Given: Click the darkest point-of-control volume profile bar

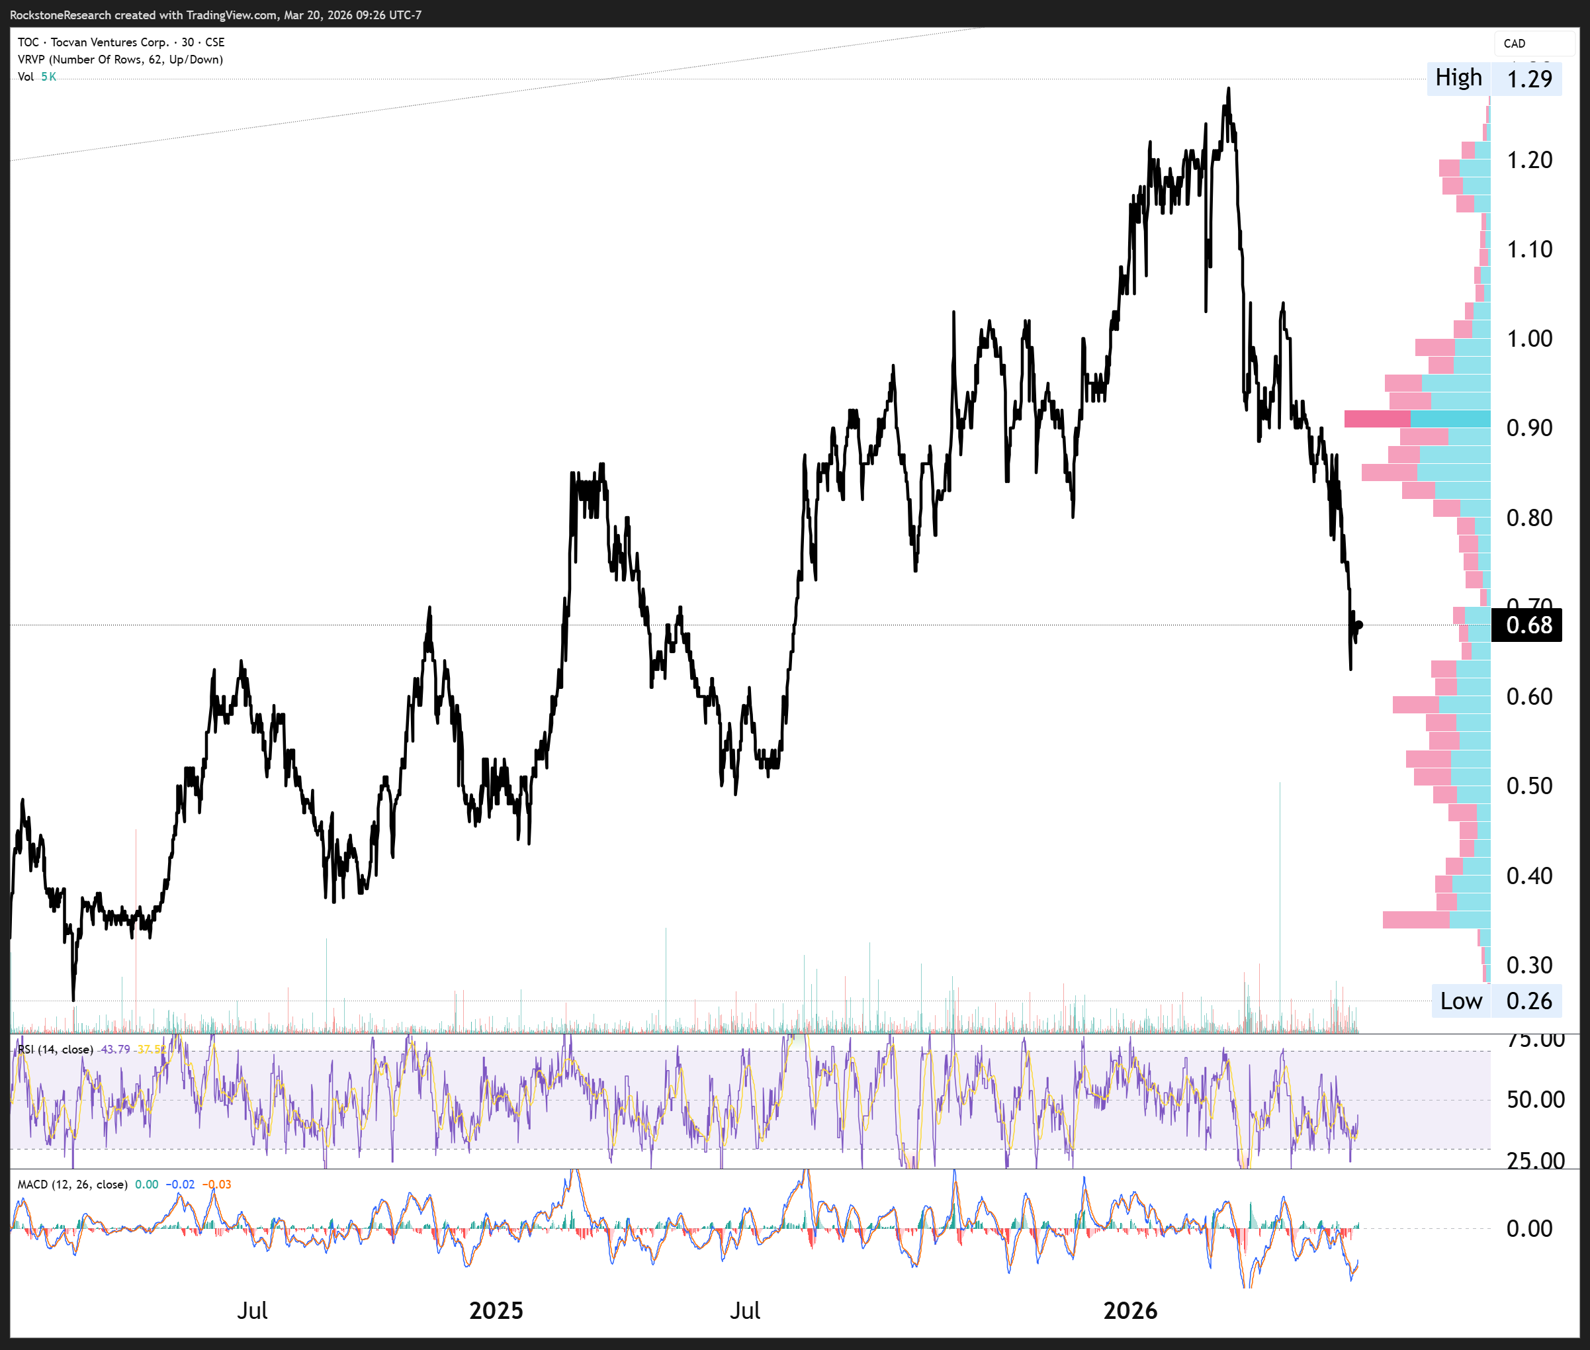Looking at the screenshot, I should (1417, 419).
